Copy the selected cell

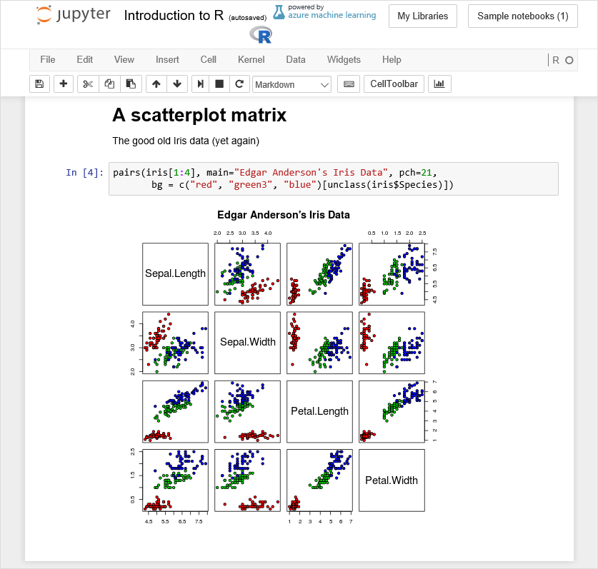pos(109,84)
